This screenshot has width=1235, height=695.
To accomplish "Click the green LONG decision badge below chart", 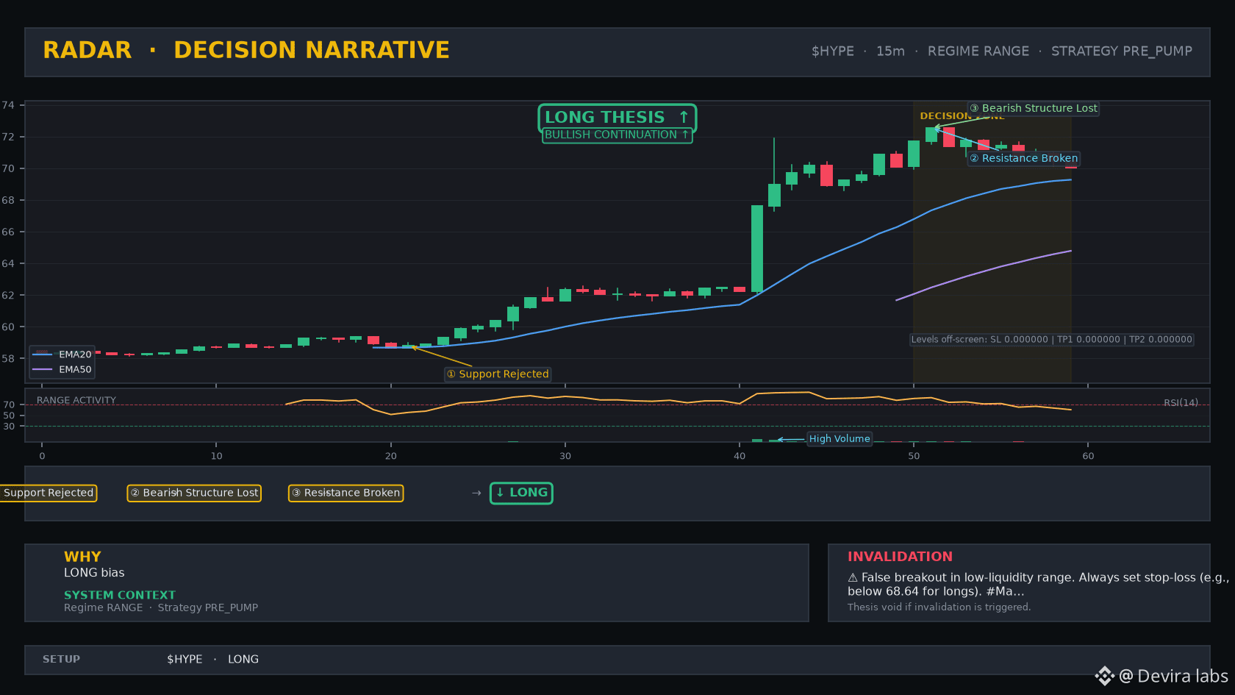I will click(x=521, y=493).
